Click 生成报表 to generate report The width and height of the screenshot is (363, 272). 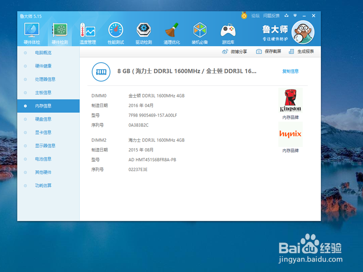(x=301, y=51)
